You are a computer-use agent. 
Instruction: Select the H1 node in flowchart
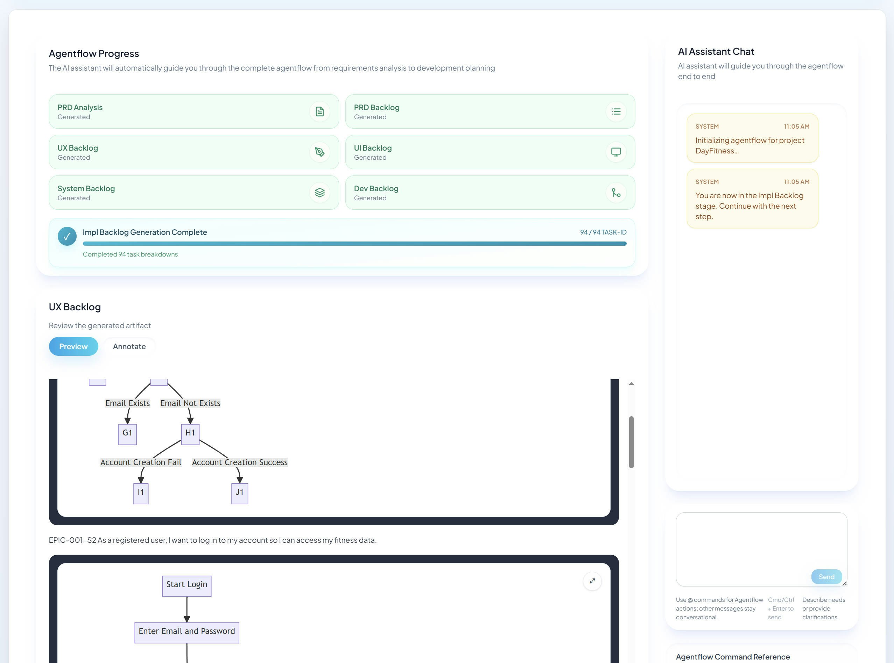click(x=190, y=434)
